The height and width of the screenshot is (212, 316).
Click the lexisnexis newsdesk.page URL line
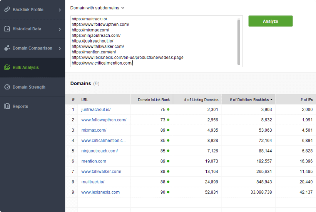click(127, 58)
